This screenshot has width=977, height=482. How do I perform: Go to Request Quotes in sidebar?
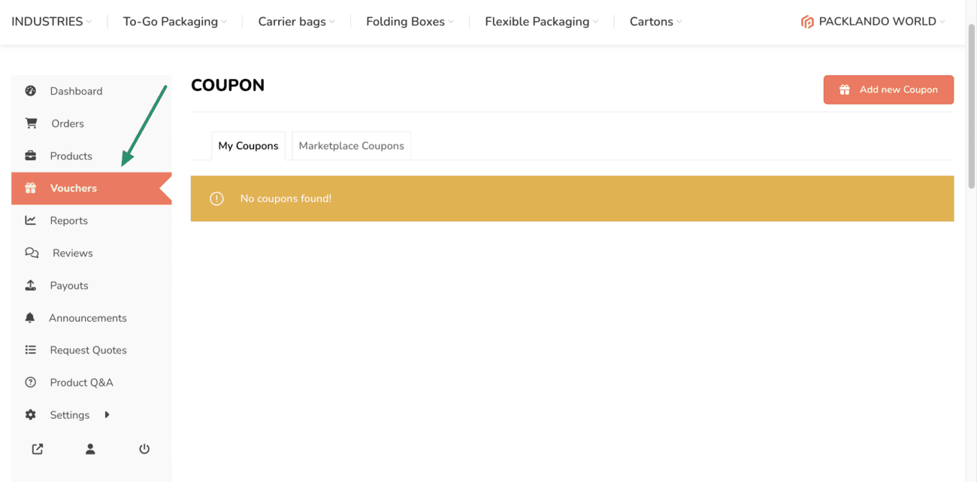click(88, 350)
